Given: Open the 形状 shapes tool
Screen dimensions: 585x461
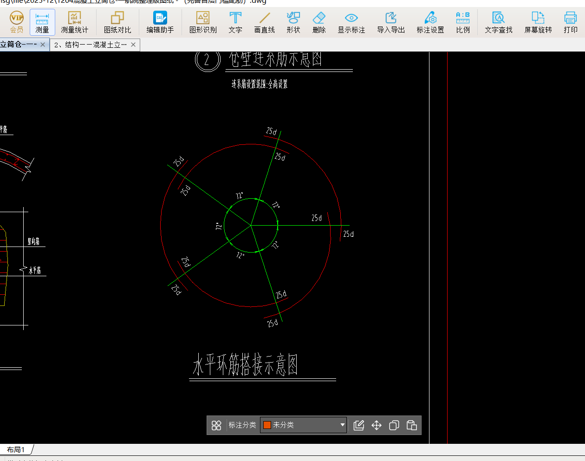Looking at the screenshot, I should [x=293, y=22].
